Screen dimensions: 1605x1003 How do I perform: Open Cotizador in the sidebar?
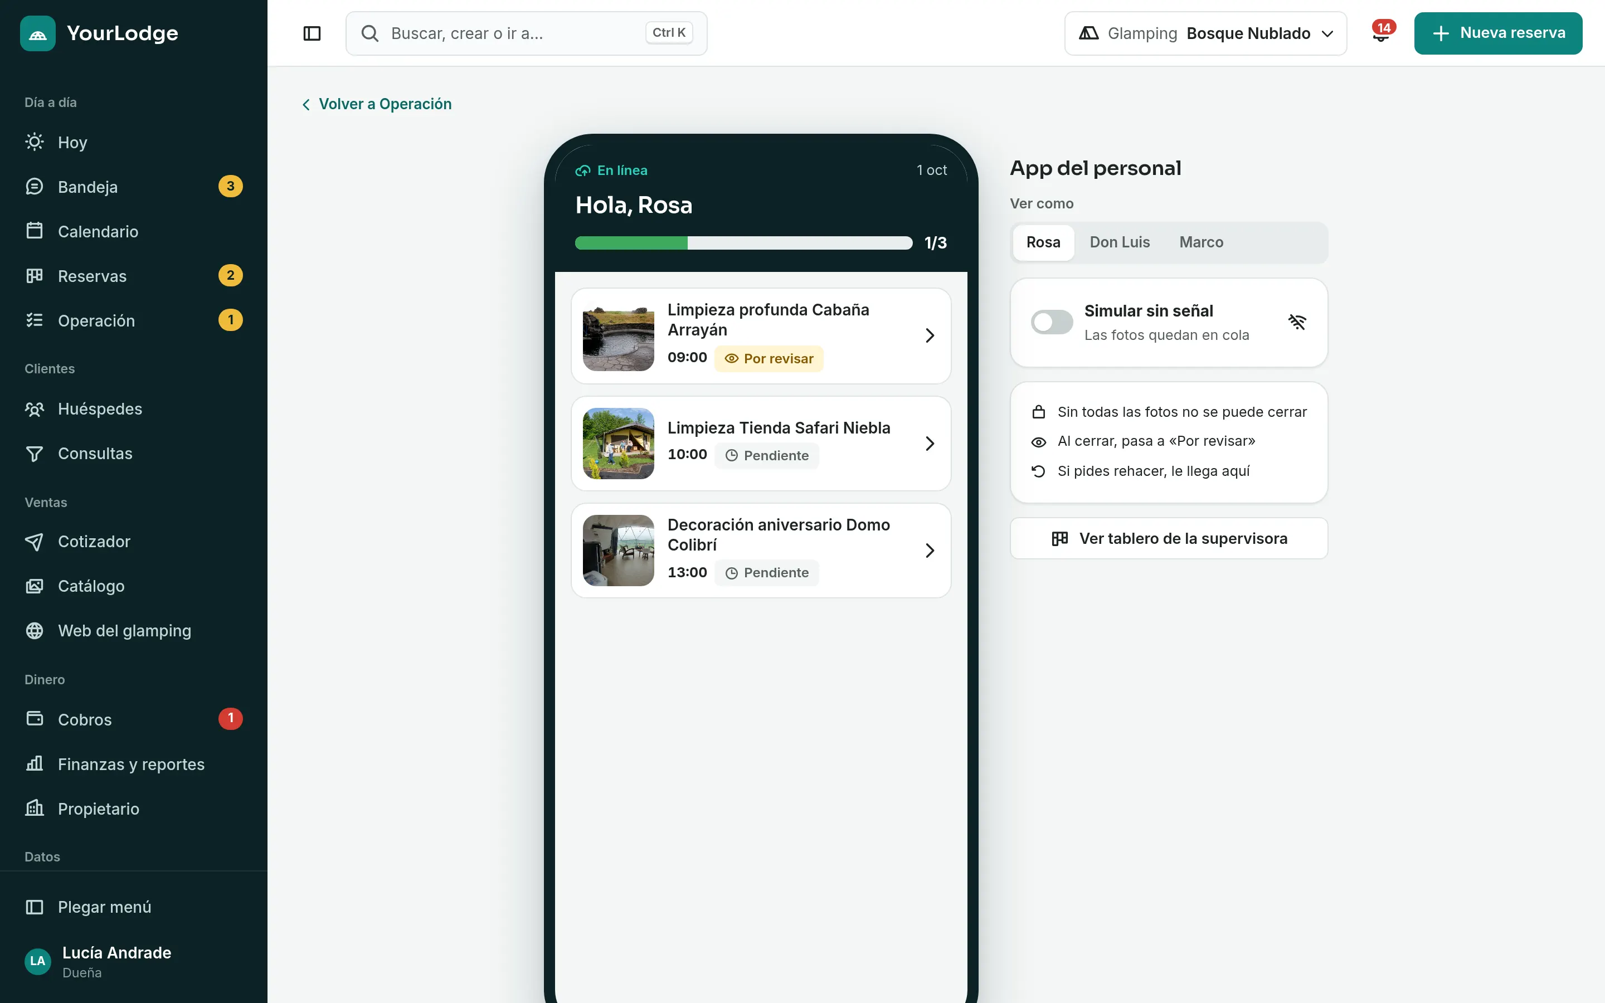point(133,541)
